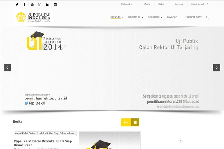
Task: Open the Hubungi Kami menu item
Action: coord(193,17)
